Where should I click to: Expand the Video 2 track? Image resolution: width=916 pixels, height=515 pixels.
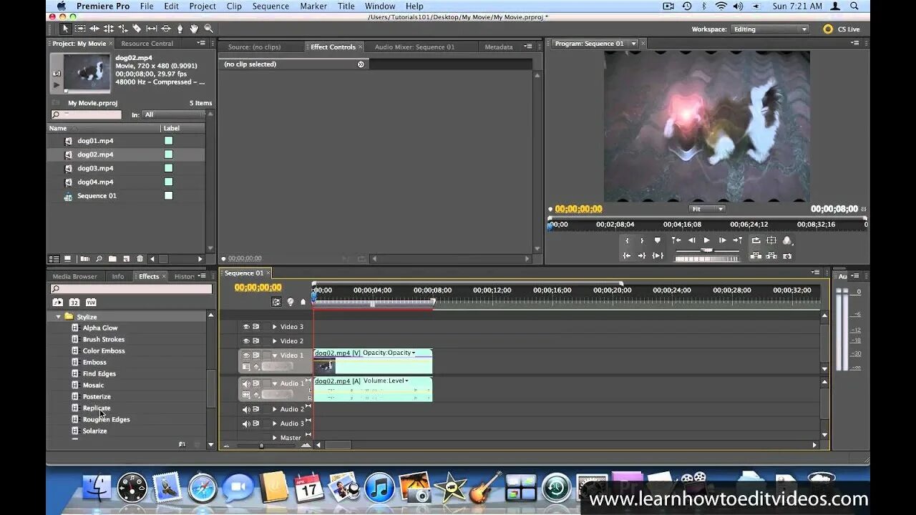click(x=274, y=341)
